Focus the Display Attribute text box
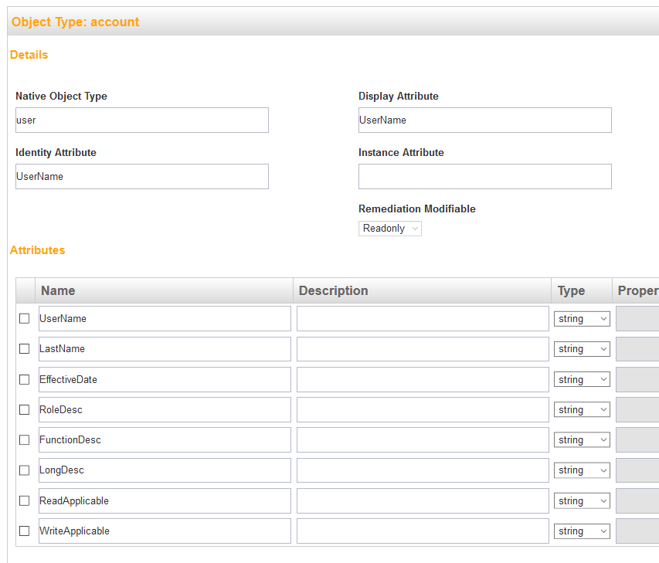Screen dimensions: 659x563 [484, 120]
